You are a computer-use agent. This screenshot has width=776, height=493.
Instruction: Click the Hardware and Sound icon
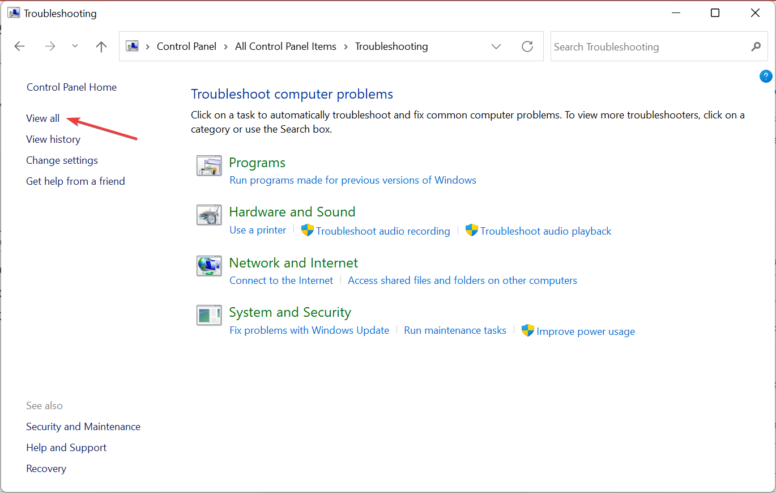209,215
